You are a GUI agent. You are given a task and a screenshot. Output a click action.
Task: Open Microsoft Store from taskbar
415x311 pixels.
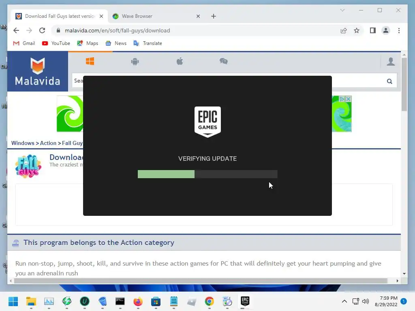click(156, 301)
